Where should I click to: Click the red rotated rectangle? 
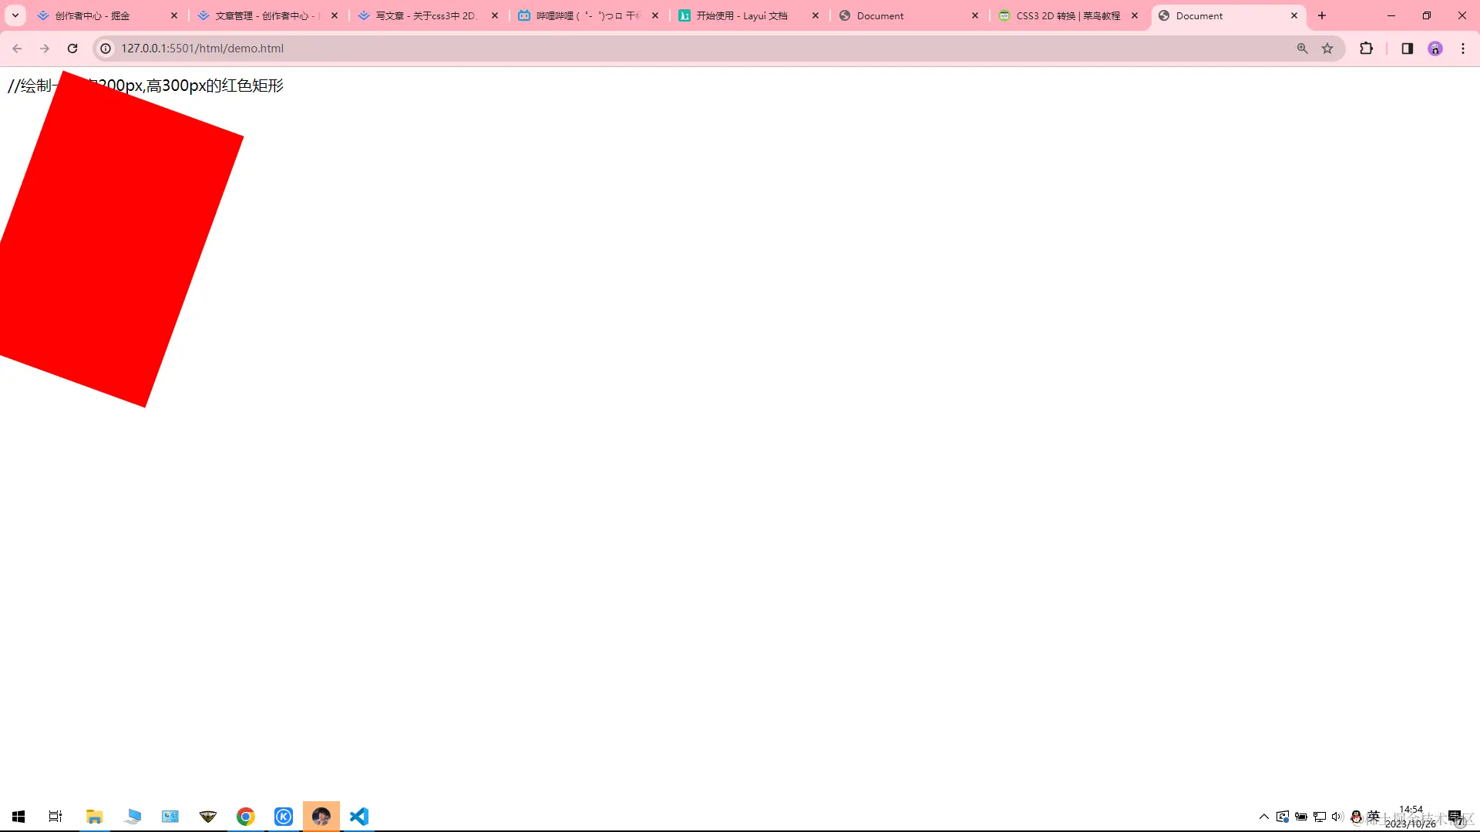point(116,239)
